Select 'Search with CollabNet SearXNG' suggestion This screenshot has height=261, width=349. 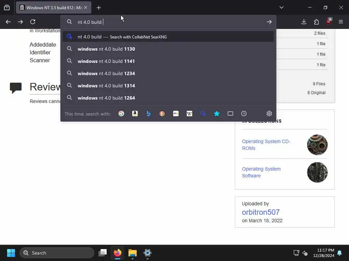[168, 37]
